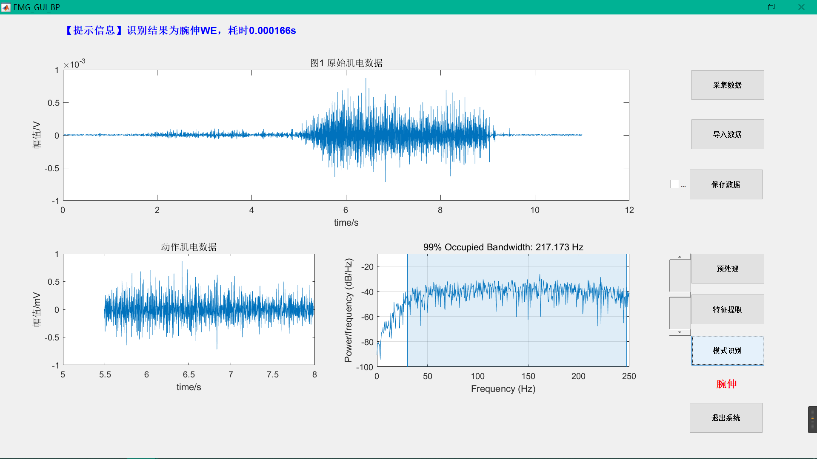
Task: Click the MATLAB icon in the title bar
Action: pos(6,7)
